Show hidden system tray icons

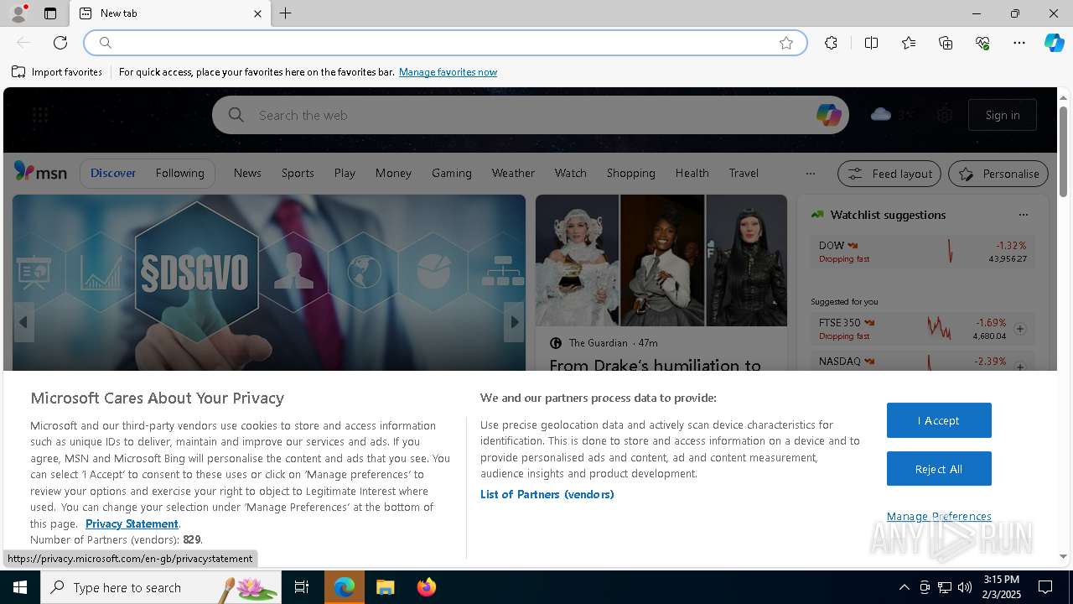tap(904, 587)
